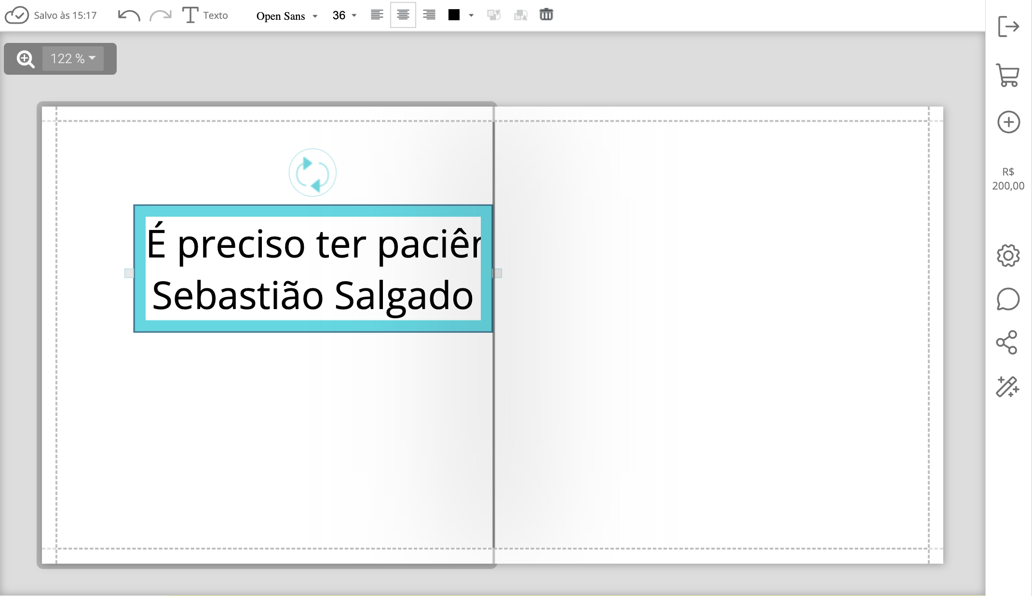Align text to the left
The height and width of the screenshot is (596, 1032).
377,15
